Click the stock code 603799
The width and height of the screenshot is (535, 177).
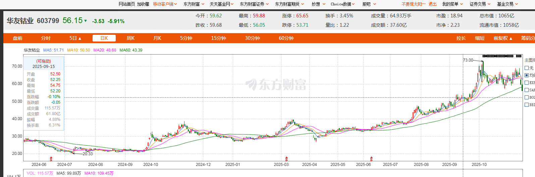tap(48, 21)
